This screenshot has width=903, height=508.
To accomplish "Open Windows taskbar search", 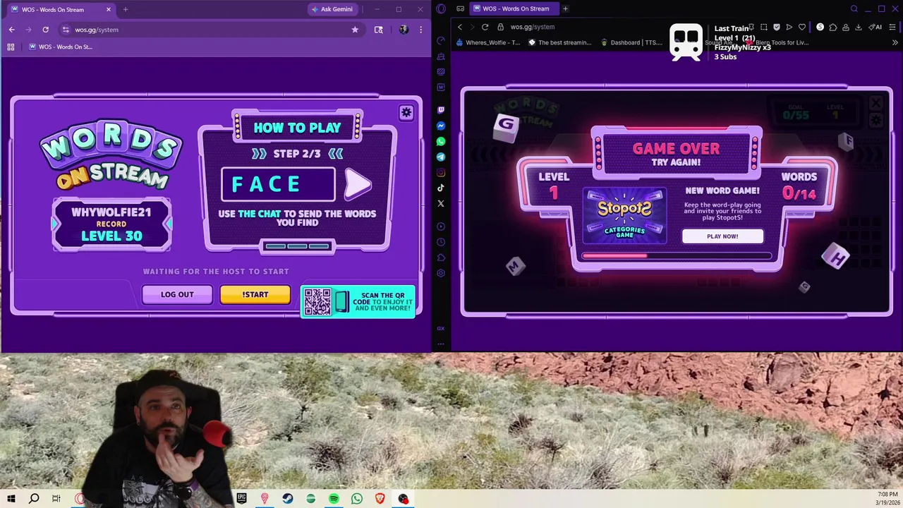I will pos(34,499).
